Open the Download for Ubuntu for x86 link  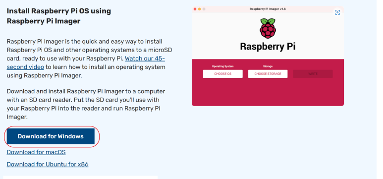tap(48, 164)
